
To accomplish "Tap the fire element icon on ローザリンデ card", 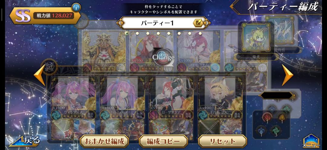I will tap(154, 115).
